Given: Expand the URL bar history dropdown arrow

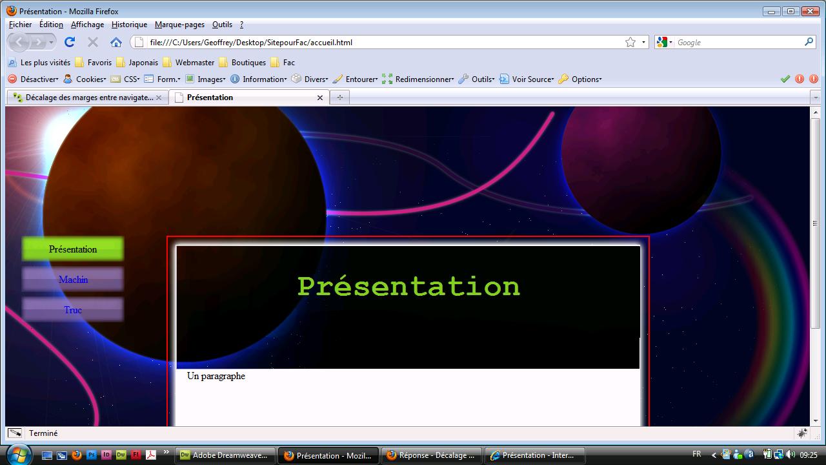Looking at the screenshot, I should click(643, 43).
